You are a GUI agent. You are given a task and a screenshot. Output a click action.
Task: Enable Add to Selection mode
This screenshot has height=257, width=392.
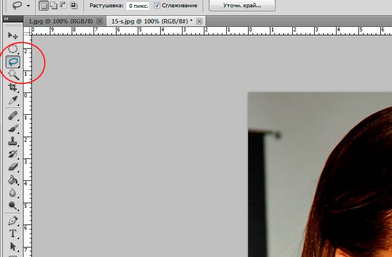pyautogui.click(x=54, y=6)
